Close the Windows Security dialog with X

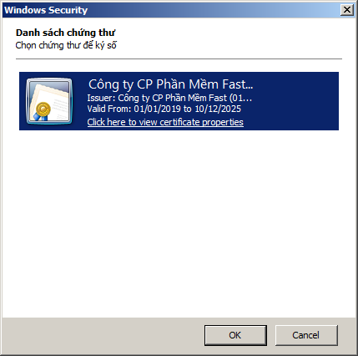(x=346, y=10)
